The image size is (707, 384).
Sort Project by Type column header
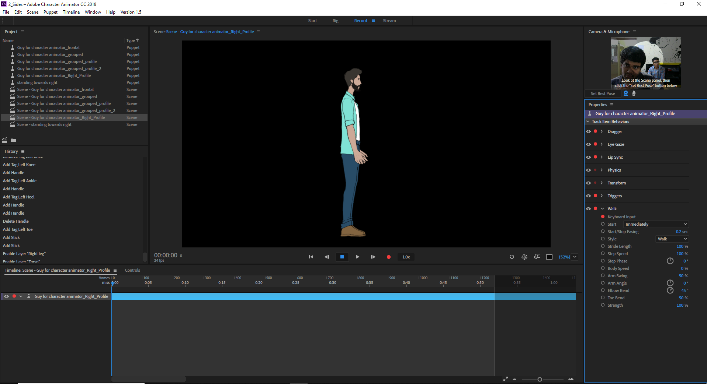(x=132, y=40)
